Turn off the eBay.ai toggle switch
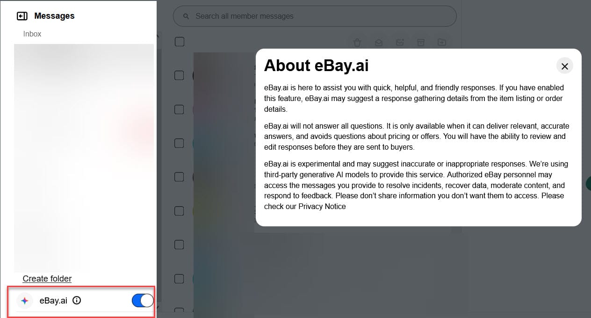Image resolution: width=591 pixels, height=318 pixels. (x=143, y=301)
